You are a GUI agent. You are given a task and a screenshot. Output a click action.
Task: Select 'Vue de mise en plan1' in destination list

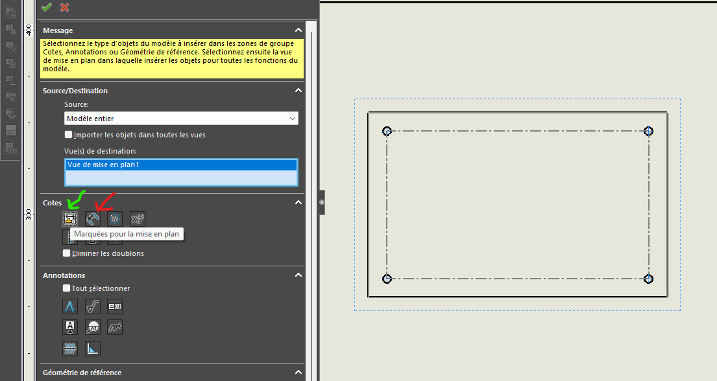pyautogui.click(x=182, y=165)
